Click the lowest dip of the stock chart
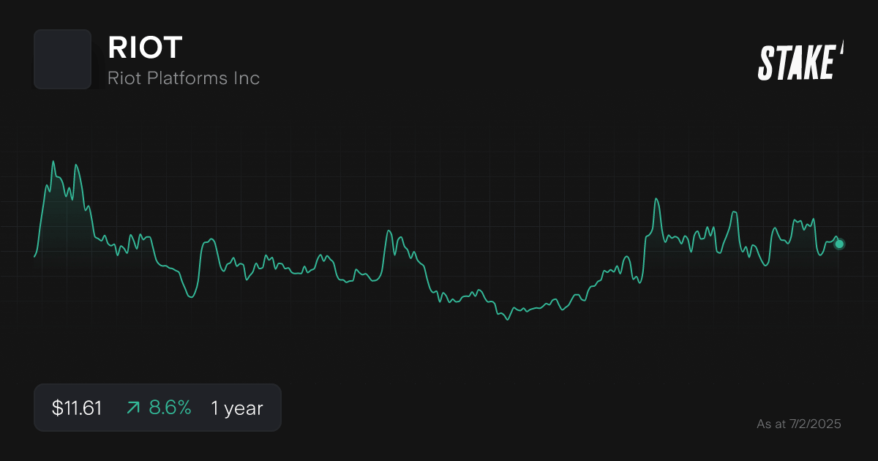878x461 pixels. click(x=507, y=319)
